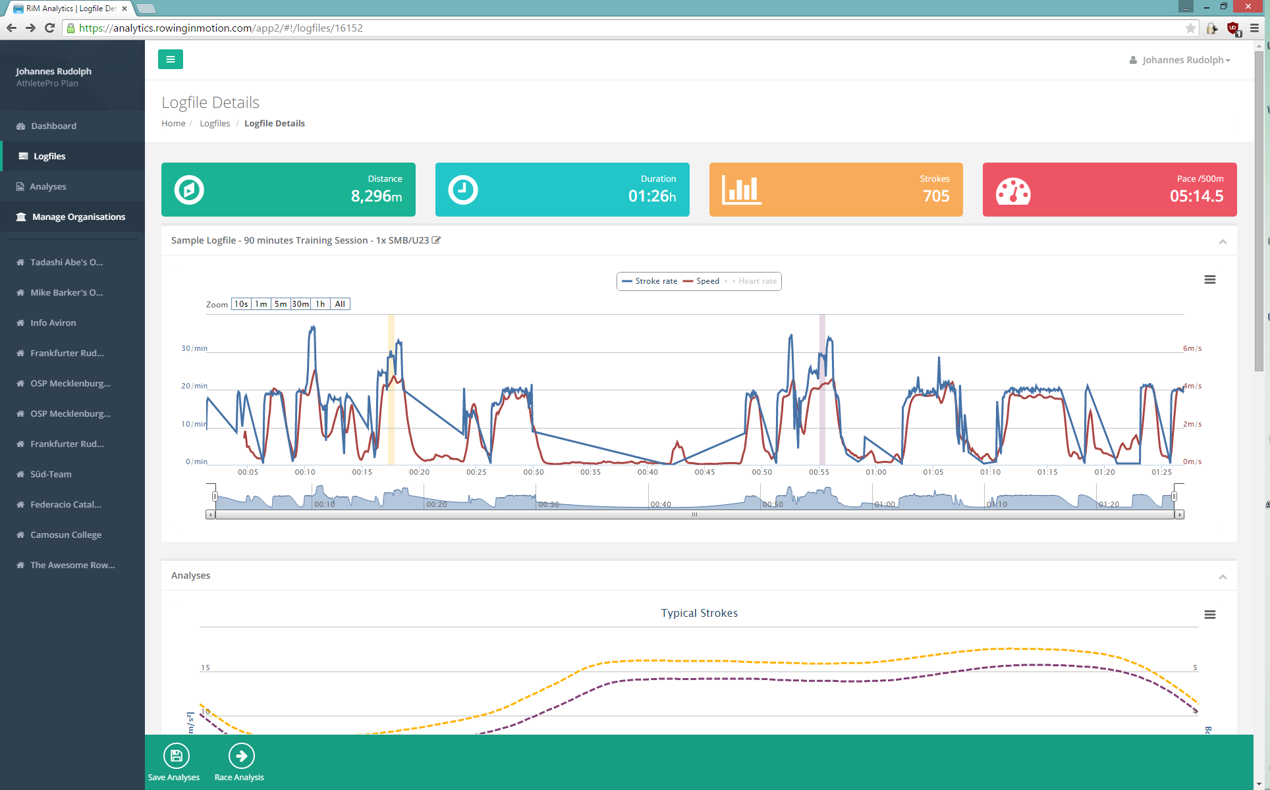Open The Awesome Row... organisation
This screenshot has height=790, width=1270.
coord(72,565)
